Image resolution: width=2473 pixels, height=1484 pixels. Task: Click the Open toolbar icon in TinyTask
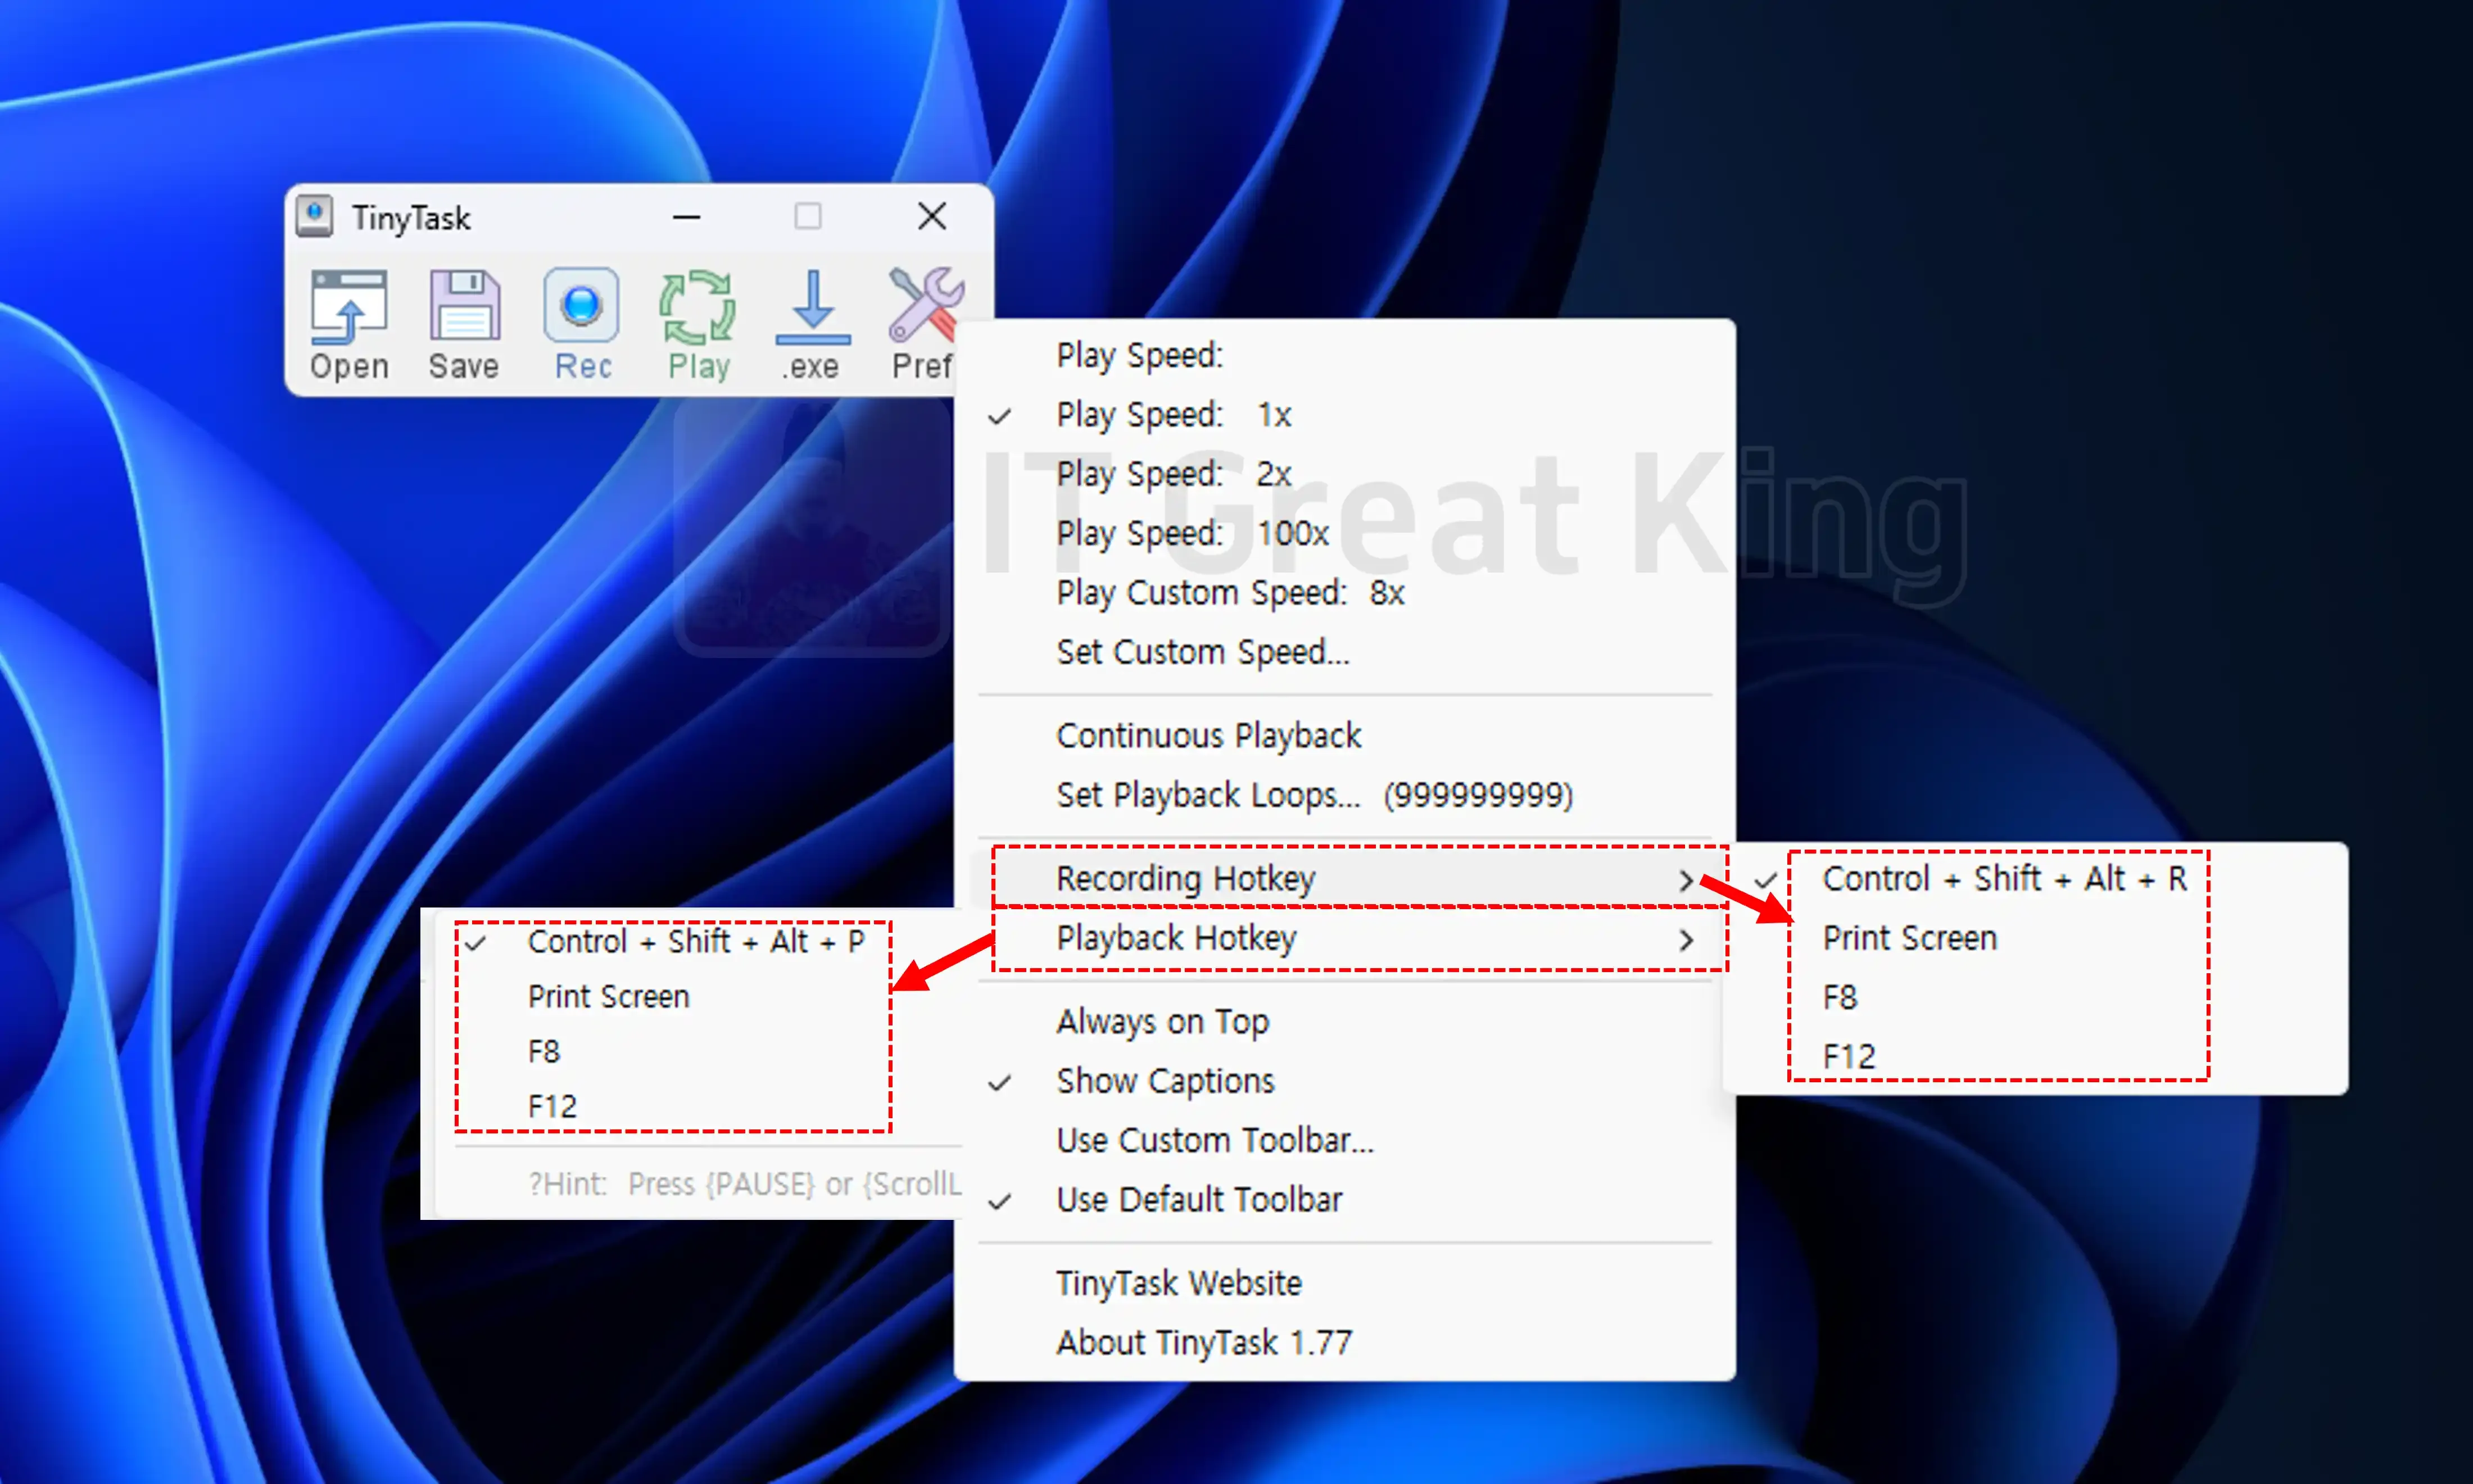[x=348, y=324]
